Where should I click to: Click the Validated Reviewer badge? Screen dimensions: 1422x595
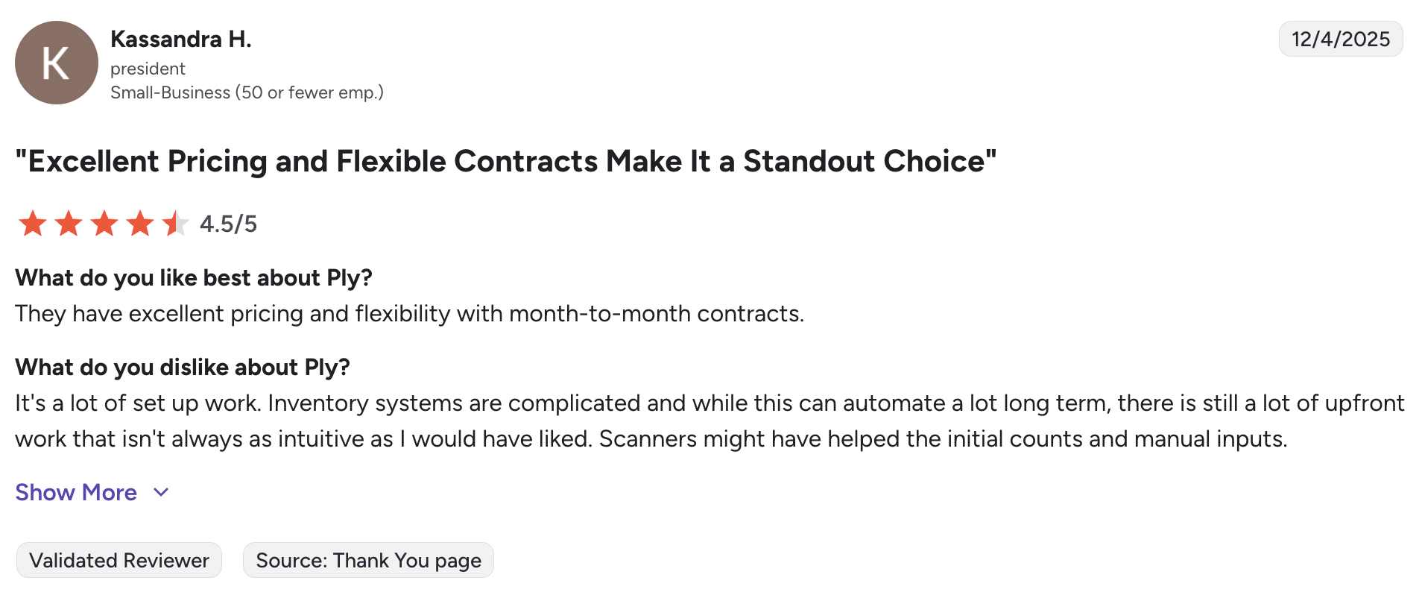pos(118,560)
